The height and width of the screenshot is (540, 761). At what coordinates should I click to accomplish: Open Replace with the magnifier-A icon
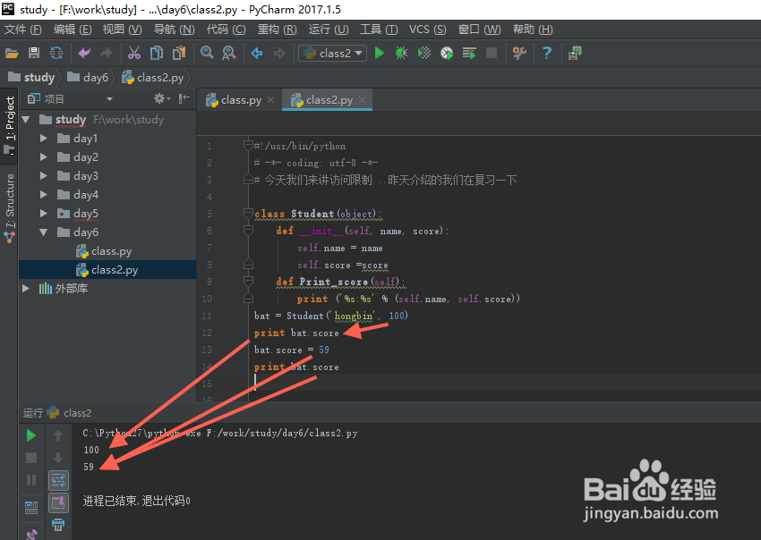228,53
